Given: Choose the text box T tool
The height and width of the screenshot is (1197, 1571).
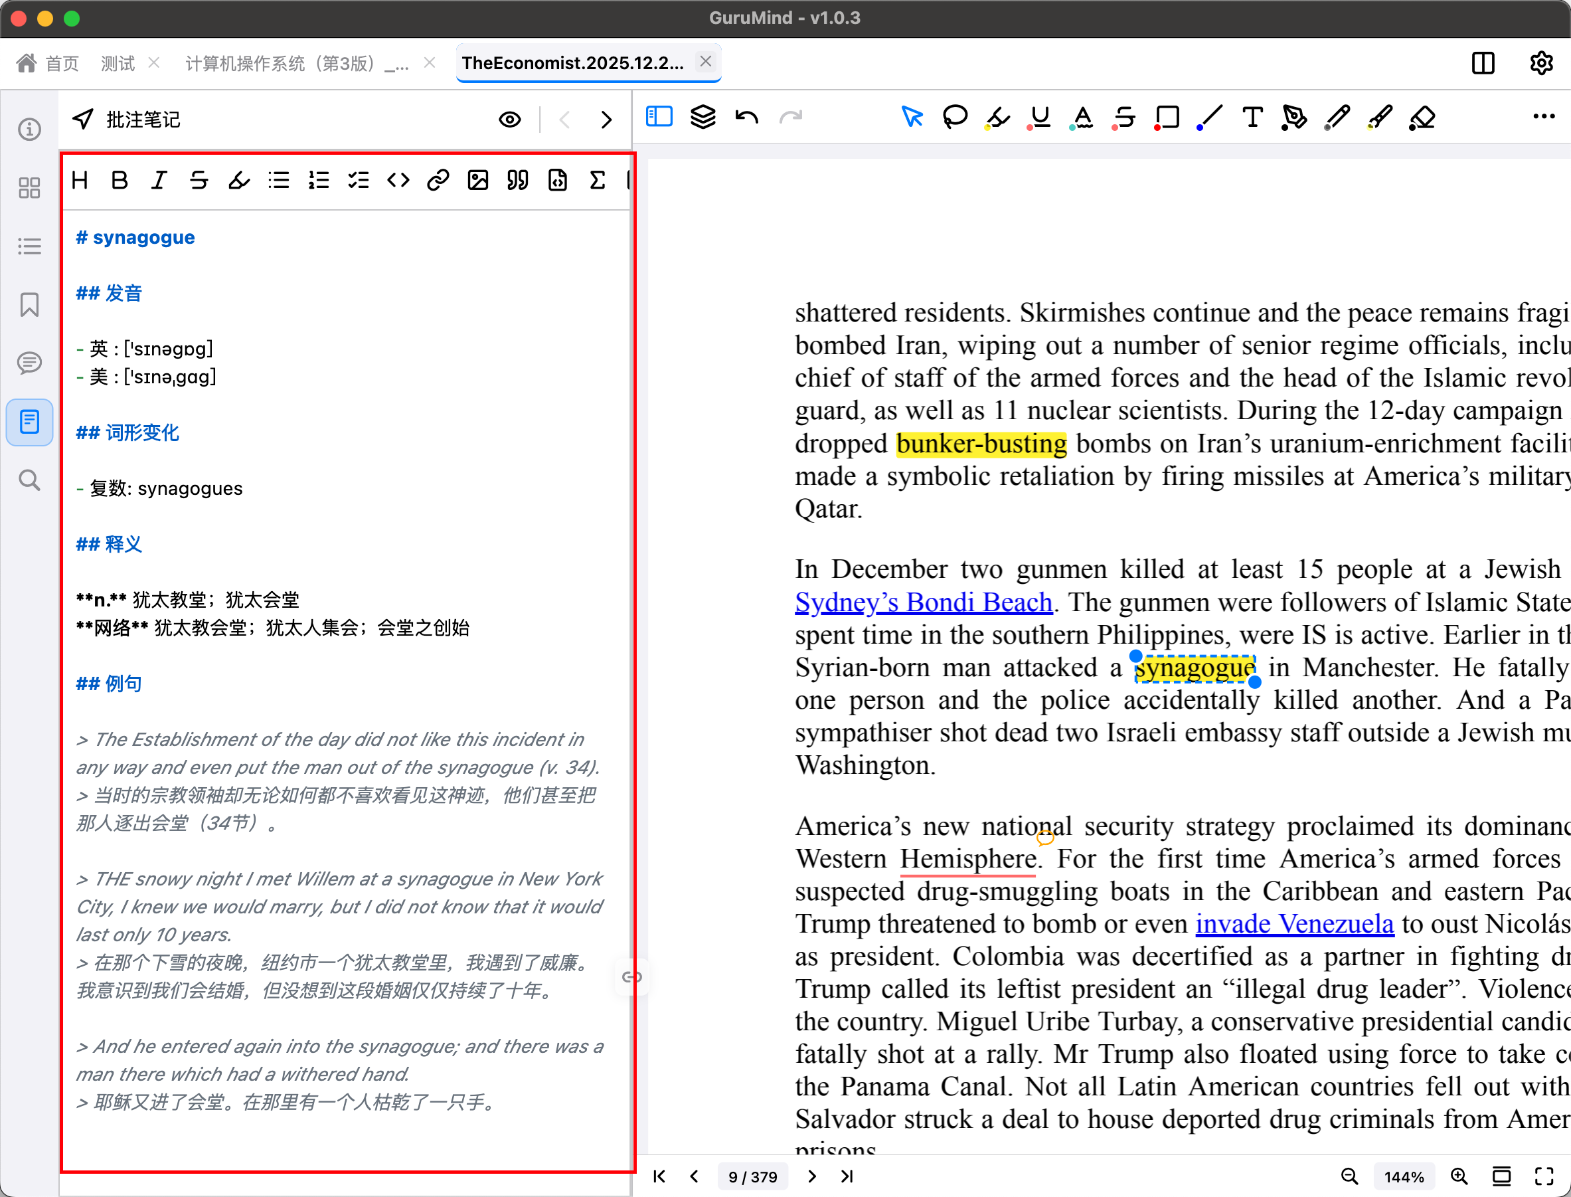Looking at the screenshot, I should 1252,117.
